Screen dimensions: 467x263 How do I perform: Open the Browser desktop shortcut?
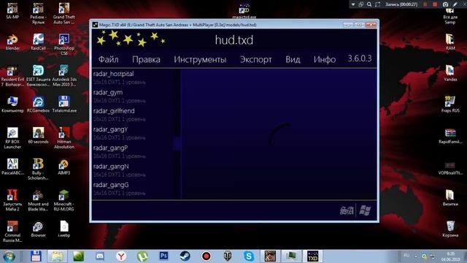38,229
